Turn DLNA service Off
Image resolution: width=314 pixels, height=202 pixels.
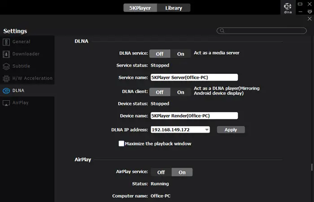pyautogui.click(x=160, y=54)
